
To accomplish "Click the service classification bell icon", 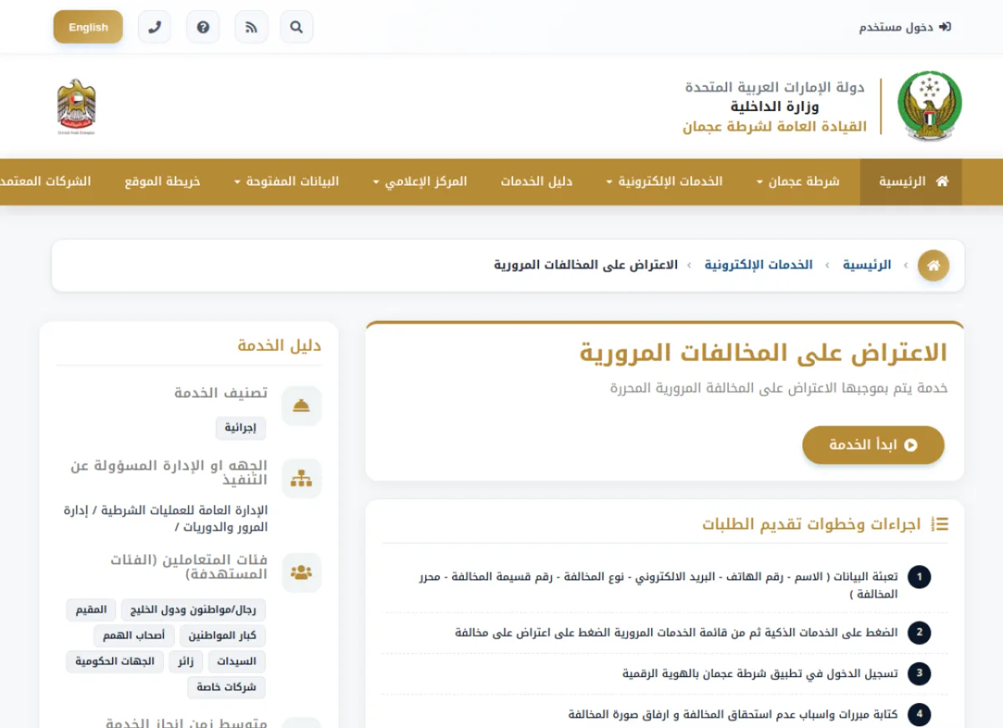I will pyautogui.click(x=301, y=406).
